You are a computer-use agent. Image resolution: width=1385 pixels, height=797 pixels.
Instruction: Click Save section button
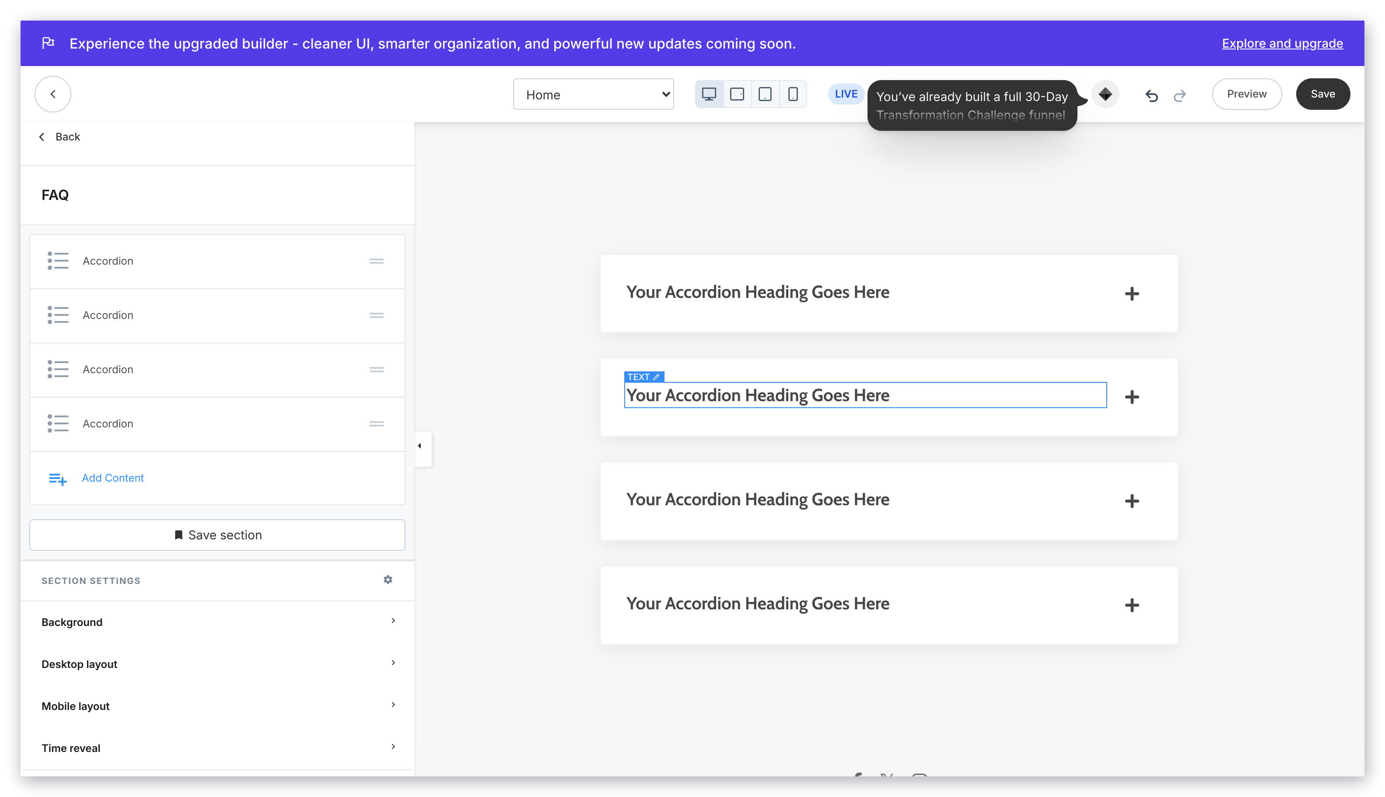click(x=217, y=535)
